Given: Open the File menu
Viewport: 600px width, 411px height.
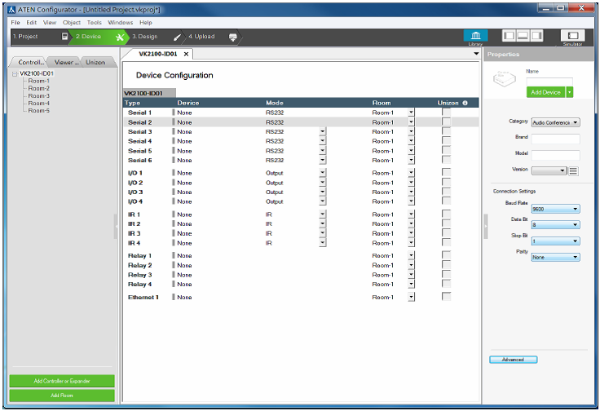Looking at the screenshot, I should (x=15, y=23).
